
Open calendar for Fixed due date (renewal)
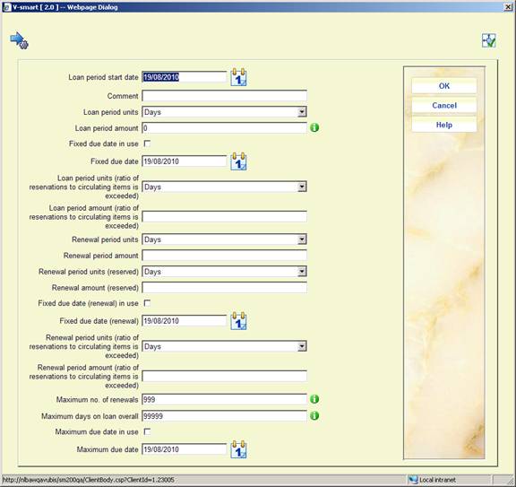tap(238, 321)
